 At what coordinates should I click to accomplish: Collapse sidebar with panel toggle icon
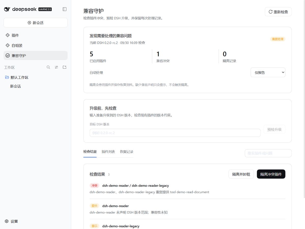[65, 9]
